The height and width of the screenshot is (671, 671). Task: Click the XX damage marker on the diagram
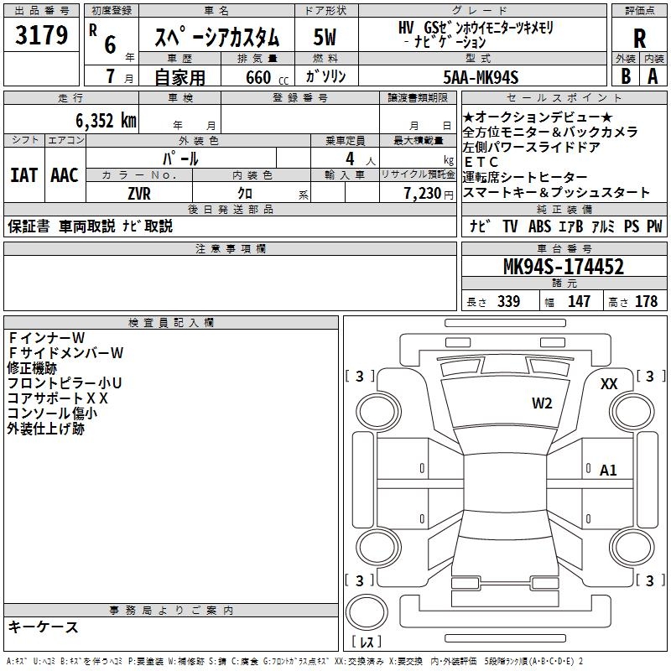609,383
